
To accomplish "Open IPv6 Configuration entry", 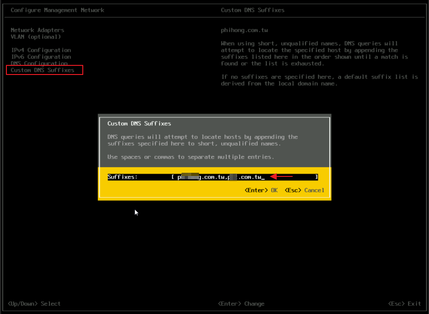I will coord(41,57).
